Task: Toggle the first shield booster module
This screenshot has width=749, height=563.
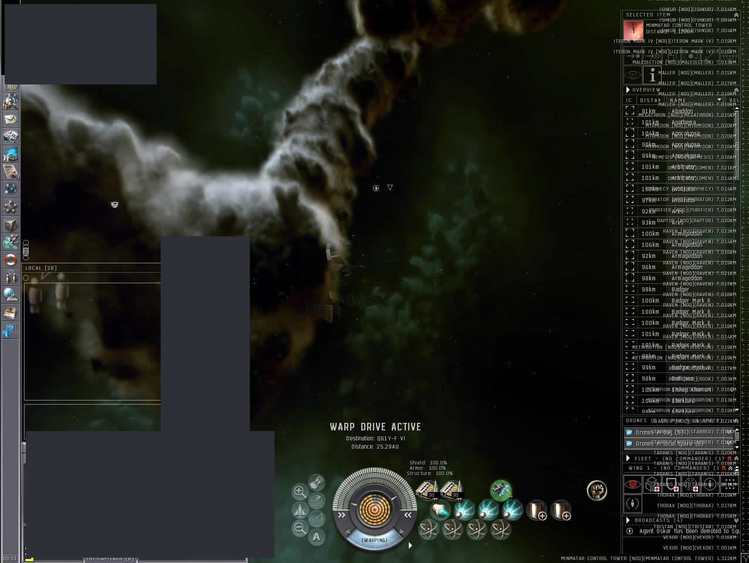Action: click(537, 510)
